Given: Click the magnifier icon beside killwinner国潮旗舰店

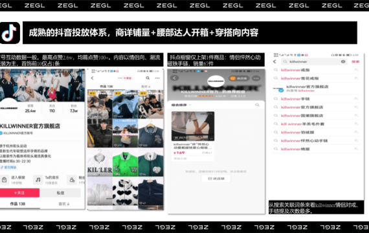Looking at the screenshot, I should 276,116.
